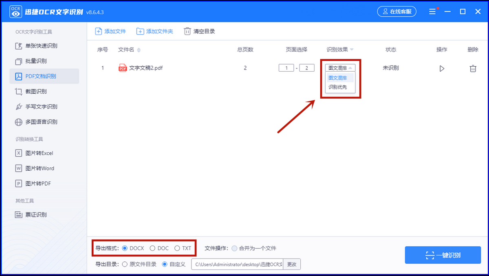
Task: Click 添加文件夹 label in the toolbar
Action: pos(160,31)
